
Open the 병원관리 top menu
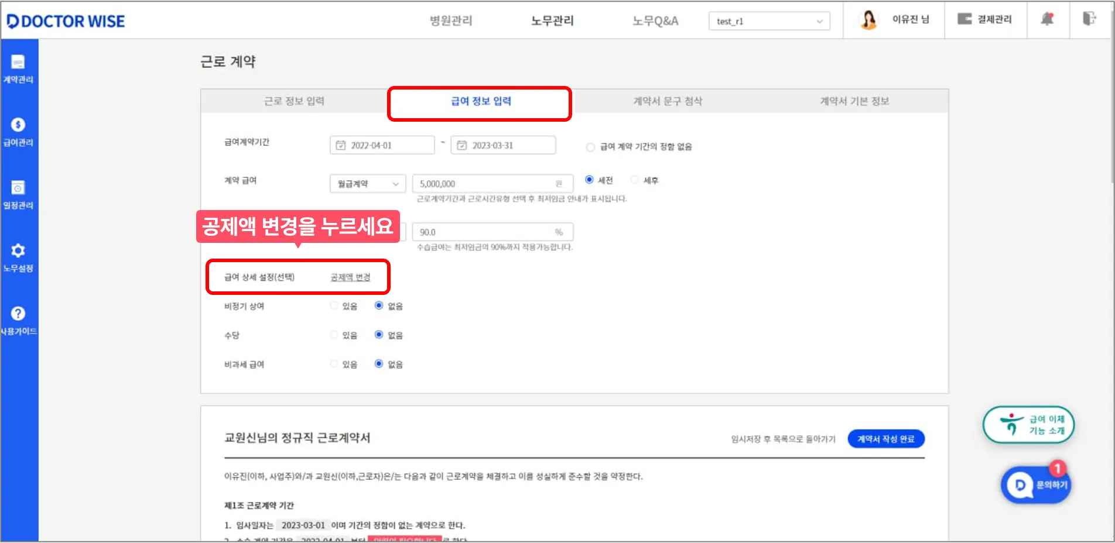click(451, 20)
